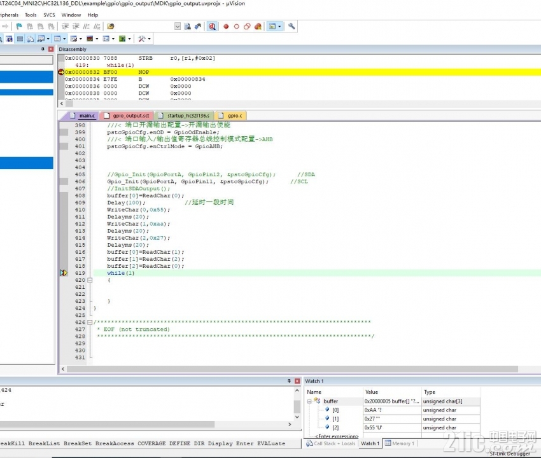541x458 pixels.
Task: Open the window layout dropdown arrow
Action: [x=279, y=26]
